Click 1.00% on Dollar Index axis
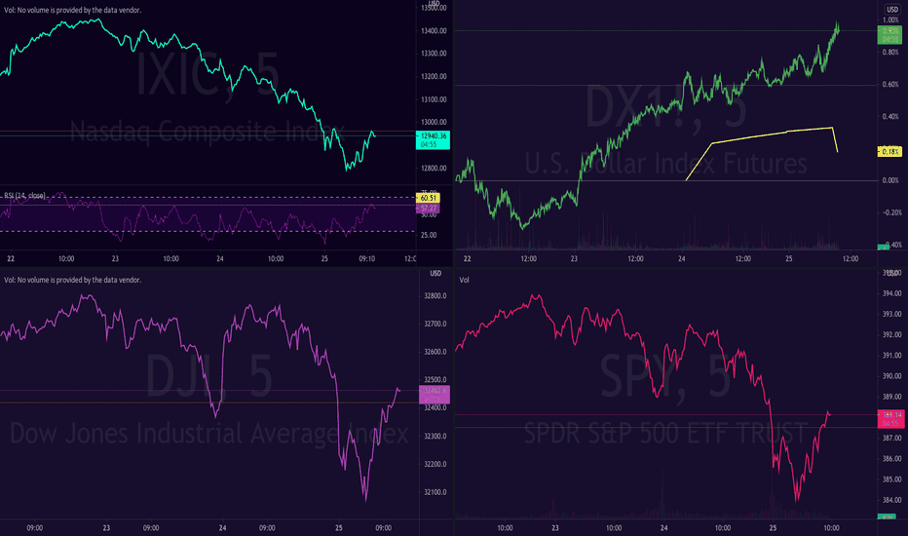The image size is (908, 536). 890,20
